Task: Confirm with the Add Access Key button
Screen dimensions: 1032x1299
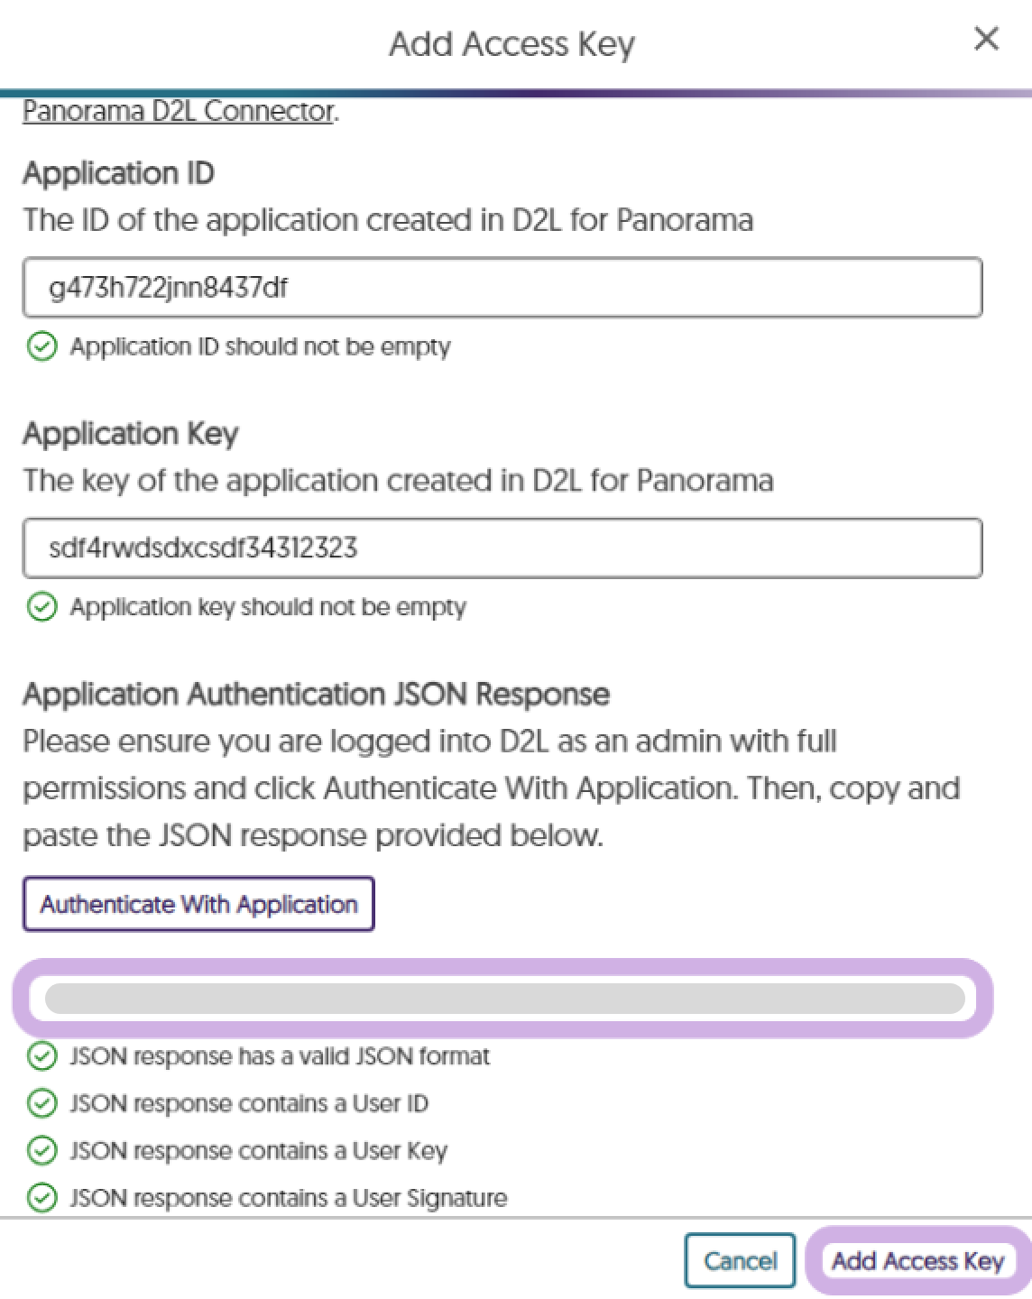Action: [917, 1260]
